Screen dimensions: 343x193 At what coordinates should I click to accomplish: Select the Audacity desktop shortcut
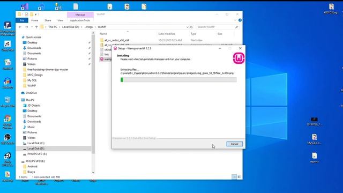pos(8,84)
